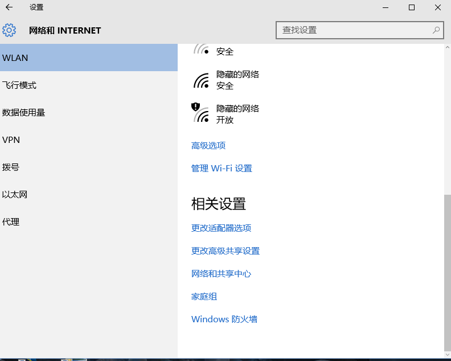Select the partially visible secured network at the top
The width and height of the screenshot is (451, 361).
pyautogui.click(x=214, y=50)
